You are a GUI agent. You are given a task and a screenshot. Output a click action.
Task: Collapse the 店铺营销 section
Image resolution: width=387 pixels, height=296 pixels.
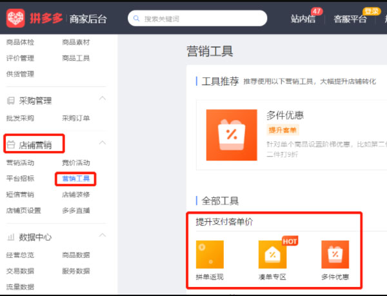(103, 143)
